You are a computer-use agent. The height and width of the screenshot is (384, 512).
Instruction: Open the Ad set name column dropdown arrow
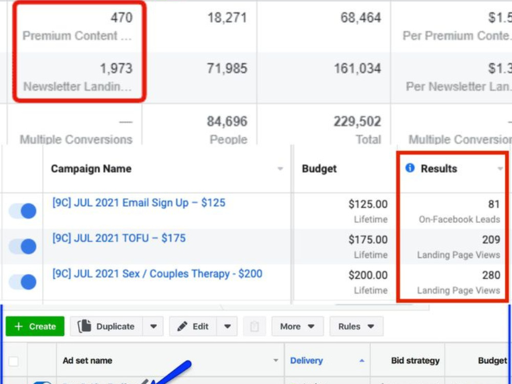pyautogui.click(x=275, y=360)
